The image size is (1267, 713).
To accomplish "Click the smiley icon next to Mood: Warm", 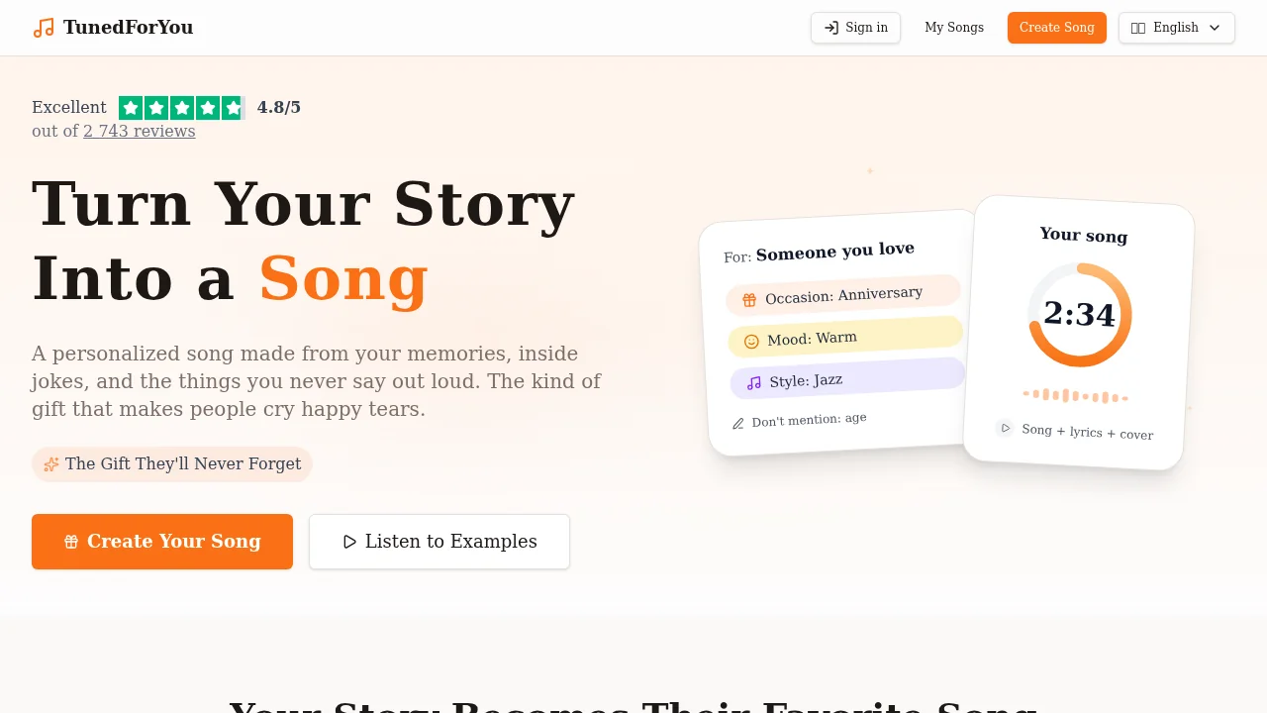I will 750,340.
